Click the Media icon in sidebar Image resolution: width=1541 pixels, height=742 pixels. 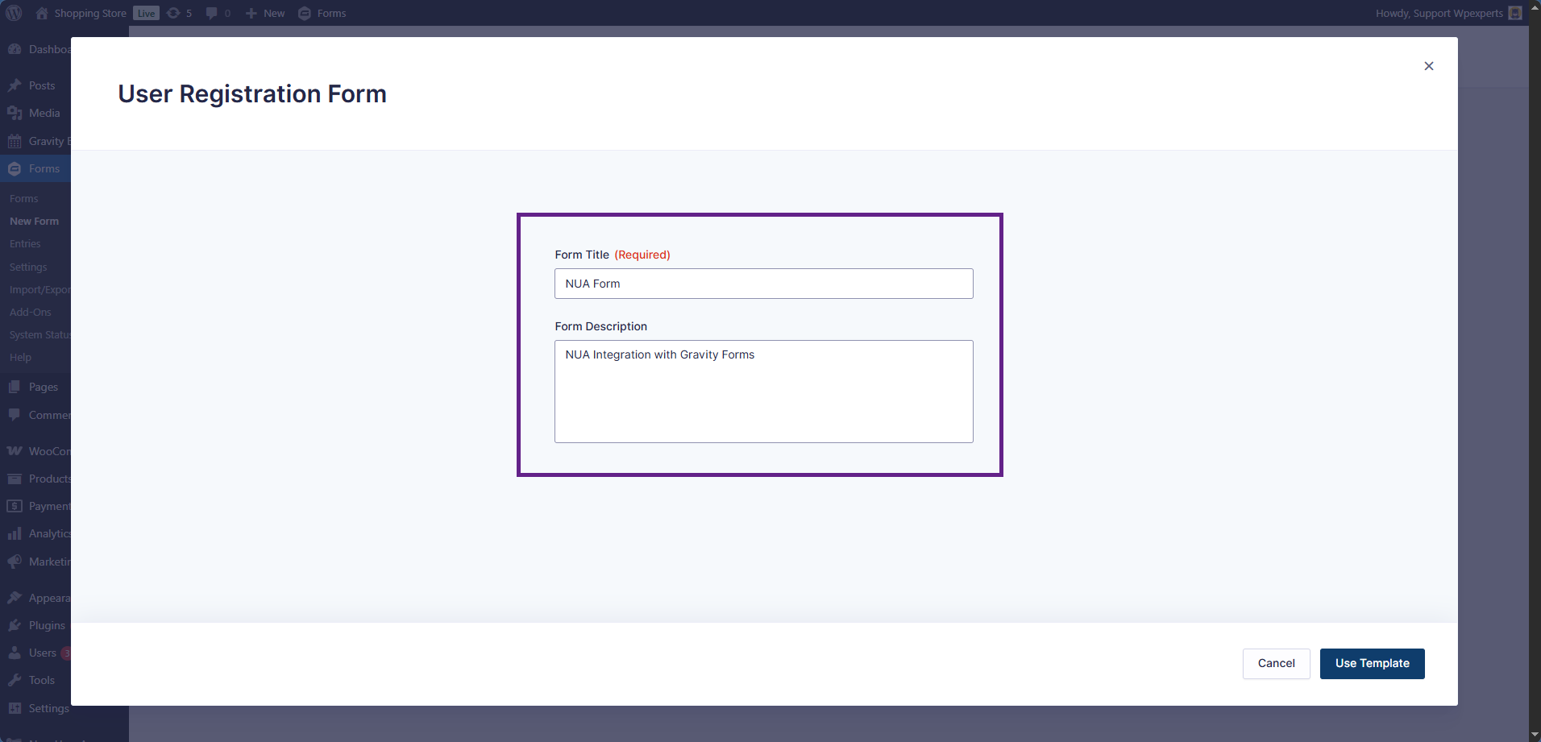[15, 113]
